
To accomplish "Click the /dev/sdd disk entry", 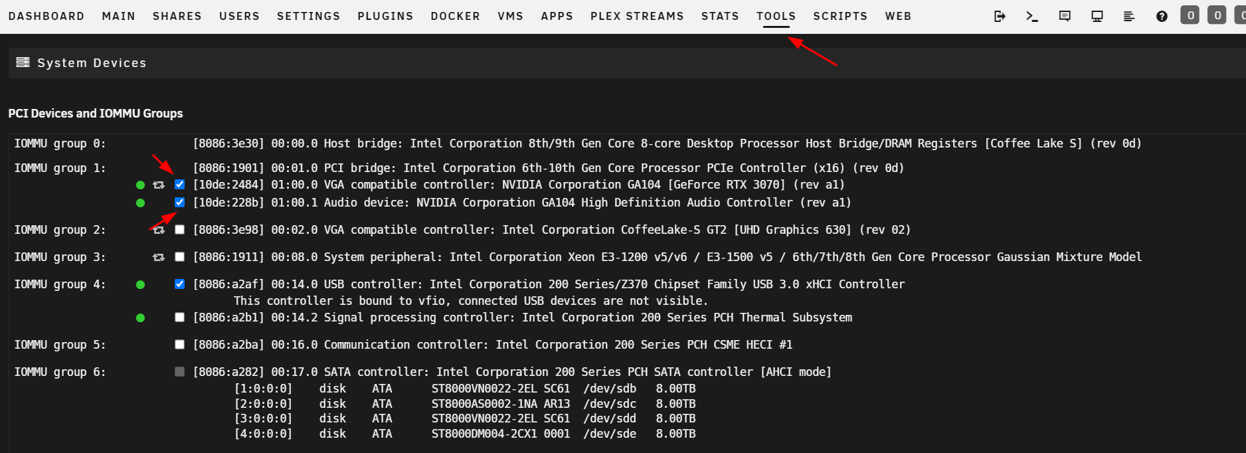I will click(x=465, y=418).
